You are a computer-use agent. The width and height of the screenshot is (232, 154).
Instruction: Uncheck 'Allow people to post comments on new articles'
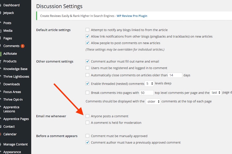[88, 43]
